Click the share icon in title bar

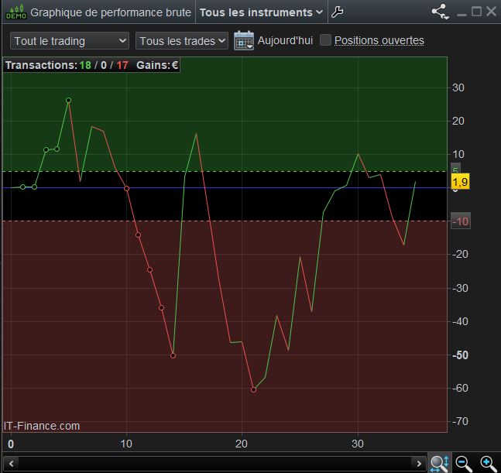click(441, 12)
